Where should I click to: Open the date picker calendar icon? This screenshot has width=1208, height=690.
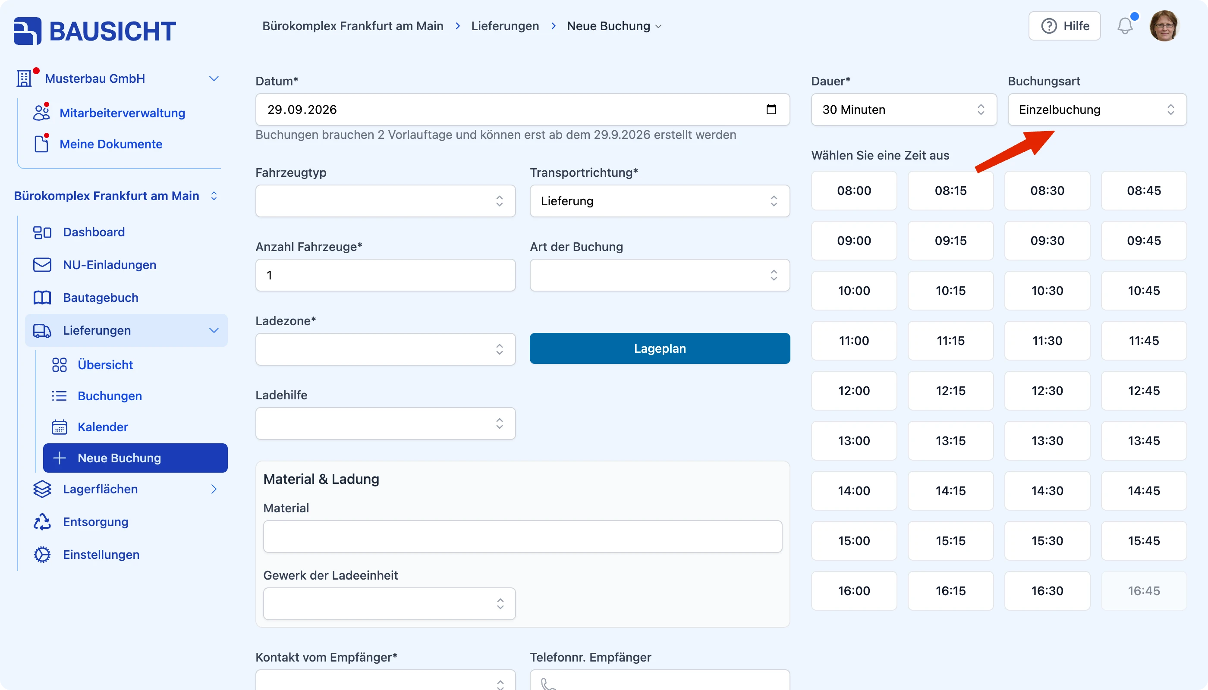pos(771,110)
